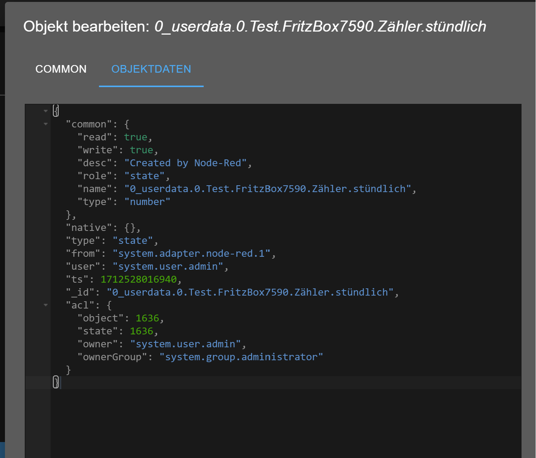Click the "_id" value line
This screenshot has height=458, width=536.
pos(232,292)
